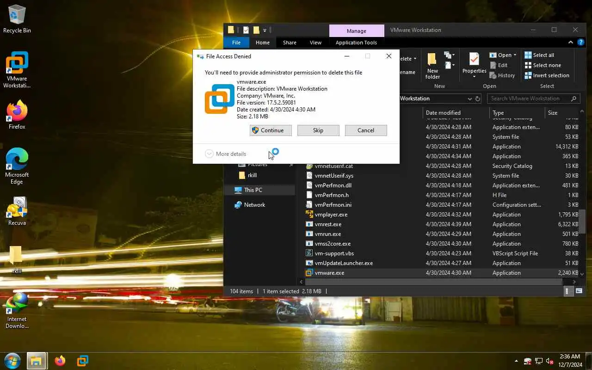The height and width of the screenshot is (370, 592).
Task: Refresh the VMware Workstation folder
Action: tap(478, 99)
